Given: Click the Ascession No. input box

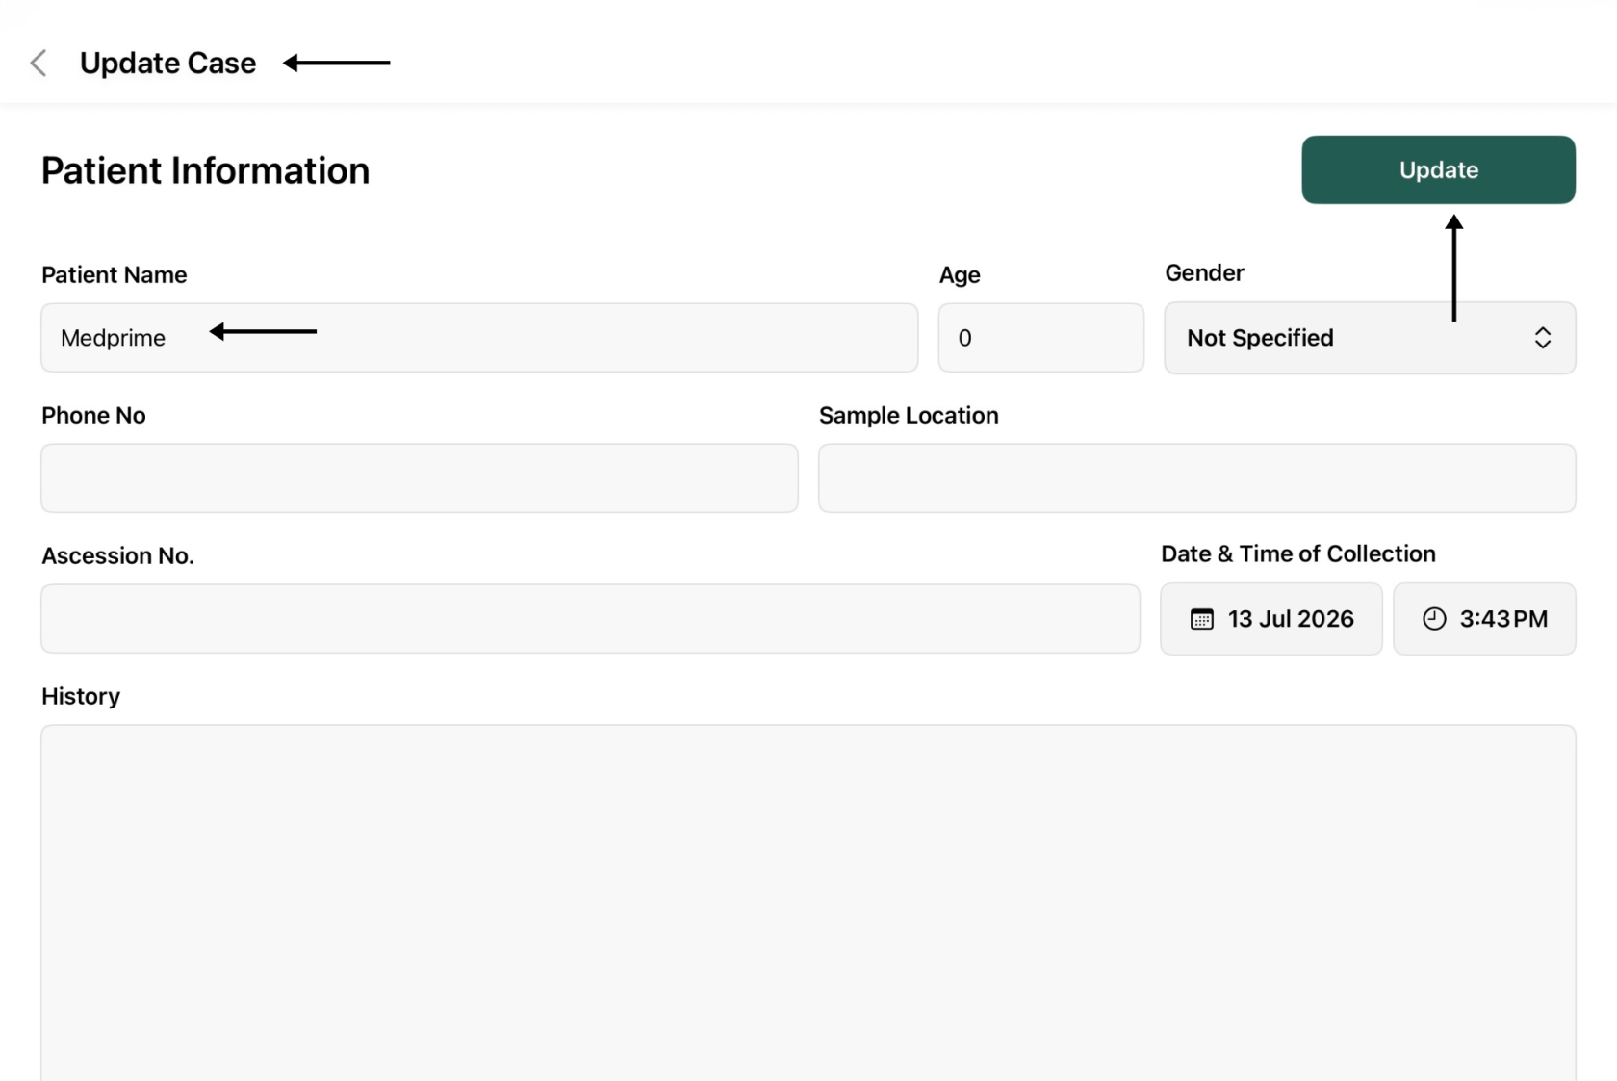Looking at the screenshot, I should [x=590, y=619].
